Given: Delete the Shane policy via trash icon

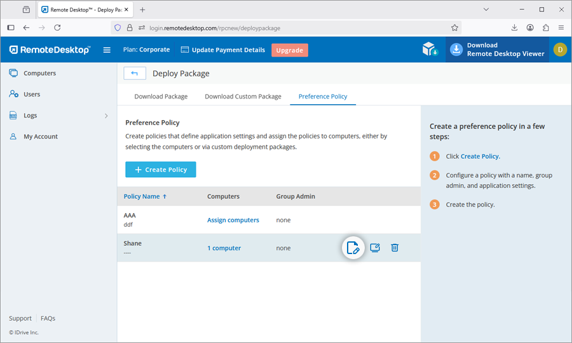Looking at the screenshot, I should point(395,248).
